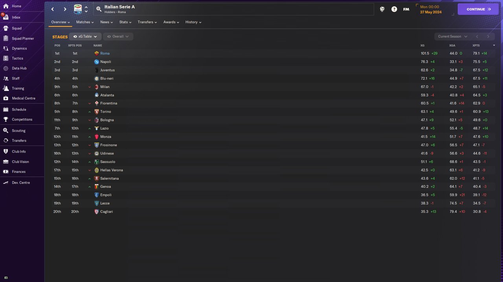Open the FM menu icon
Screen dimensions: 503x282
(x=406, y=9)
